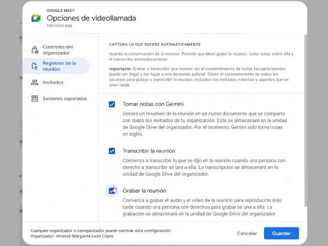The image size is (328, 246).
Task: Save settings with the Guardar button
Action: (x=281, y=233)
